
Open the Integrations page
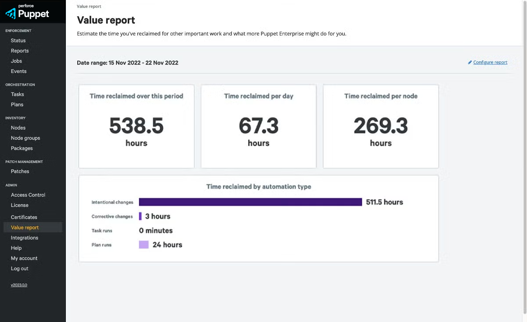pos(24,237)
